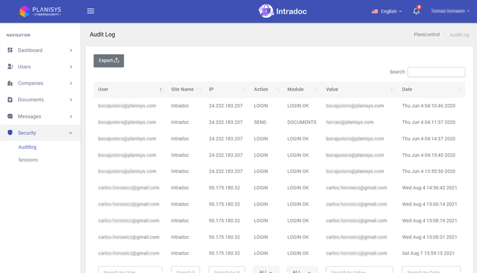Screen dimensions: 477x273
Task: Click the hamburger menu icon
Action: click(x=91, y=11)
